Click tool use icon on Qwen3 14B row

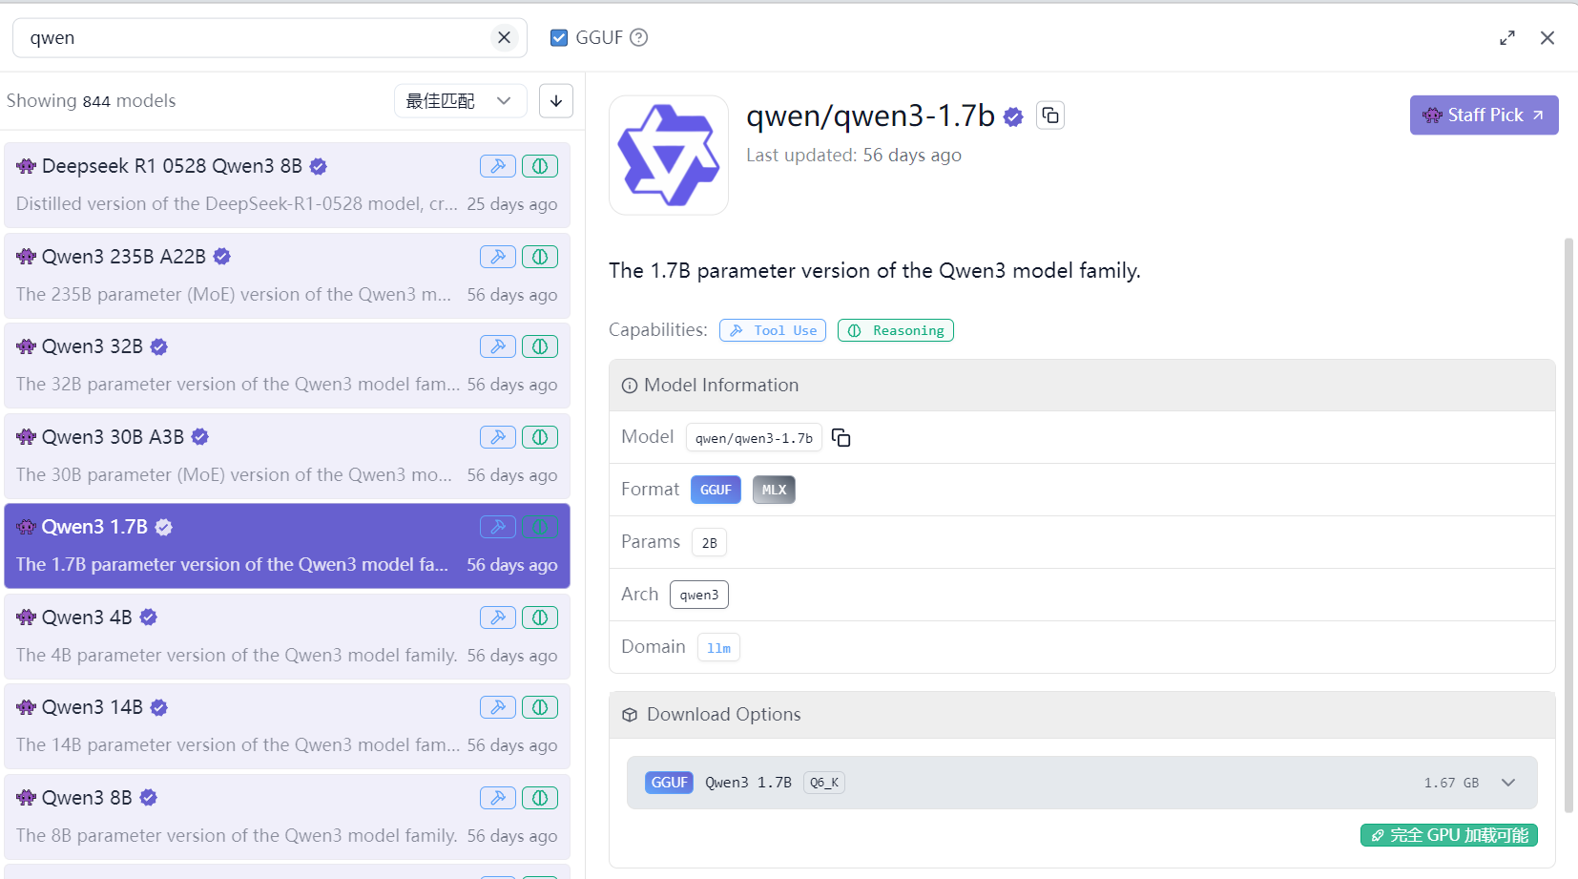498,707
